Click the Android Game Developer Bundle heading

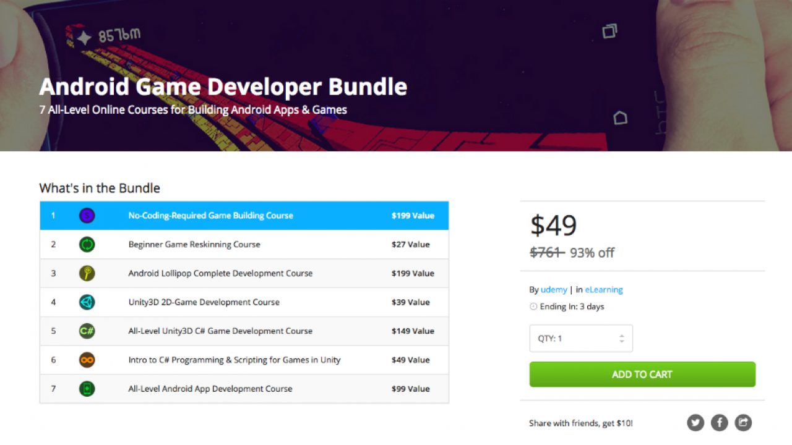(x=223, y=87)
